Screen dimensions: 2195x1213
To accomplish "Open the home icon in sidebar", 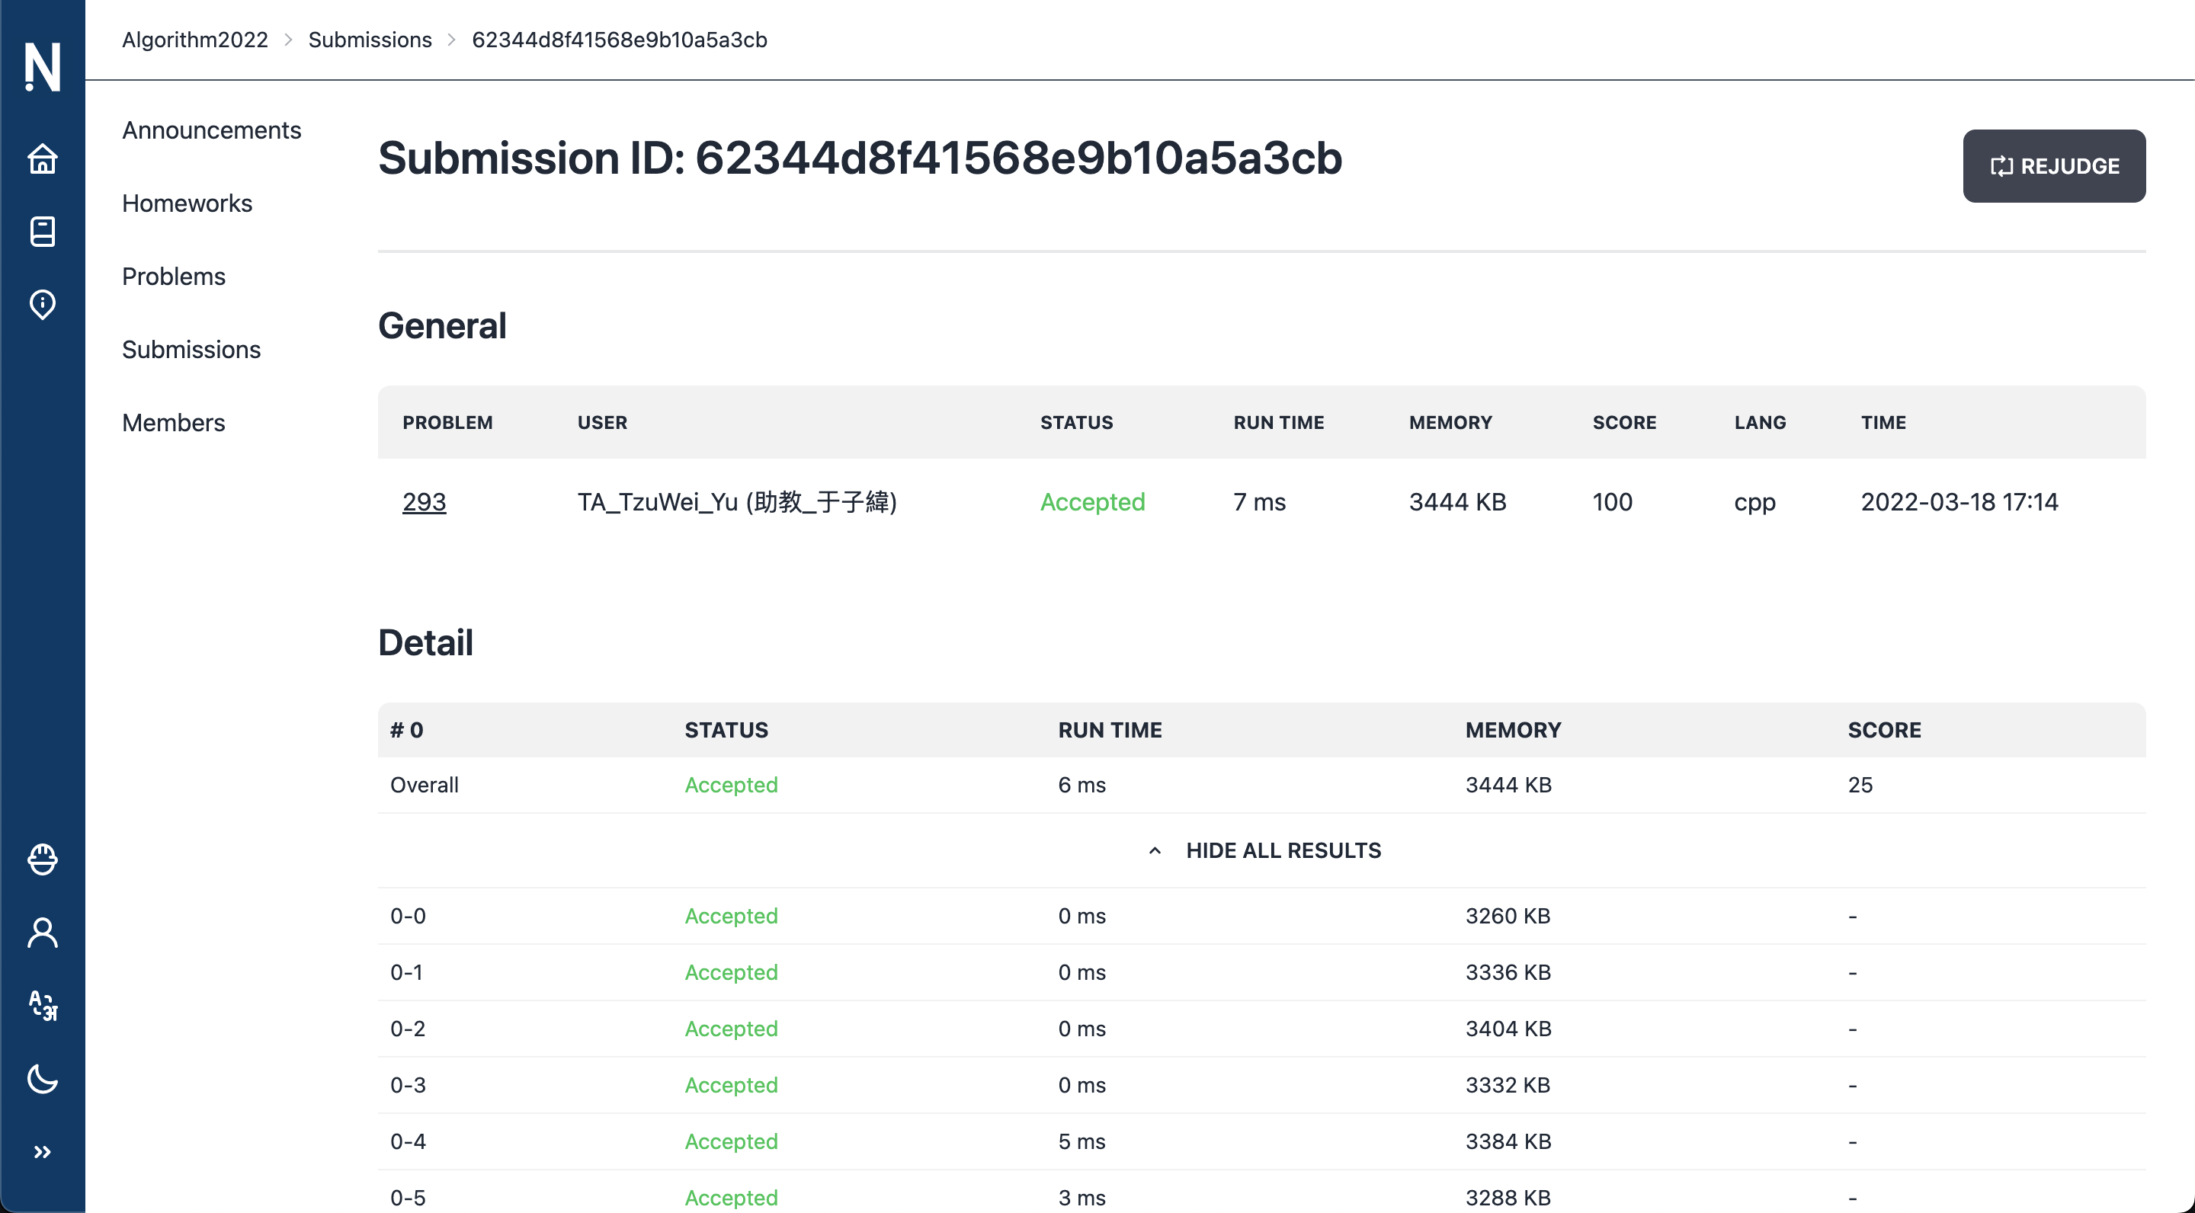I will (42, 158).
